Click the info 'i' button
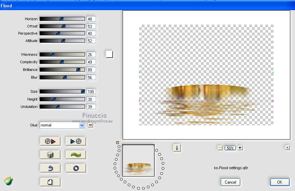This screenshot has width=295, height=191. tap(177, 148)
